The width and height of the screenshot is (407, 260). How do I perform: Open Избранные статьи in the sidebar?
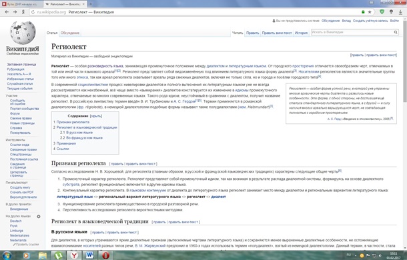[x=20, y=79]
